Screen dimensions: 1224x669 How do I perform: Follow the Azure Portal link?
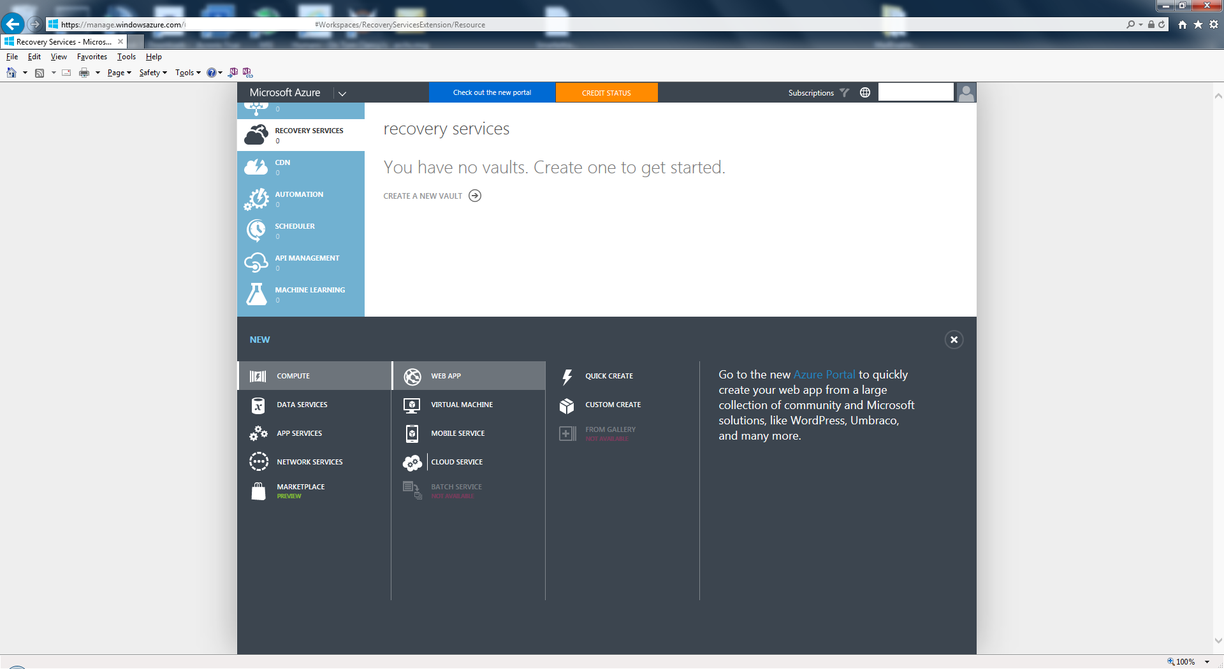click(824, 375)
